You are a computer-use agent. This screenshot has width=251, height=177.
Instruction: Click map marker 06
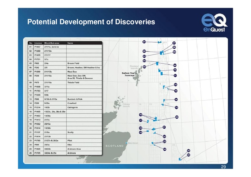[175, 65]
